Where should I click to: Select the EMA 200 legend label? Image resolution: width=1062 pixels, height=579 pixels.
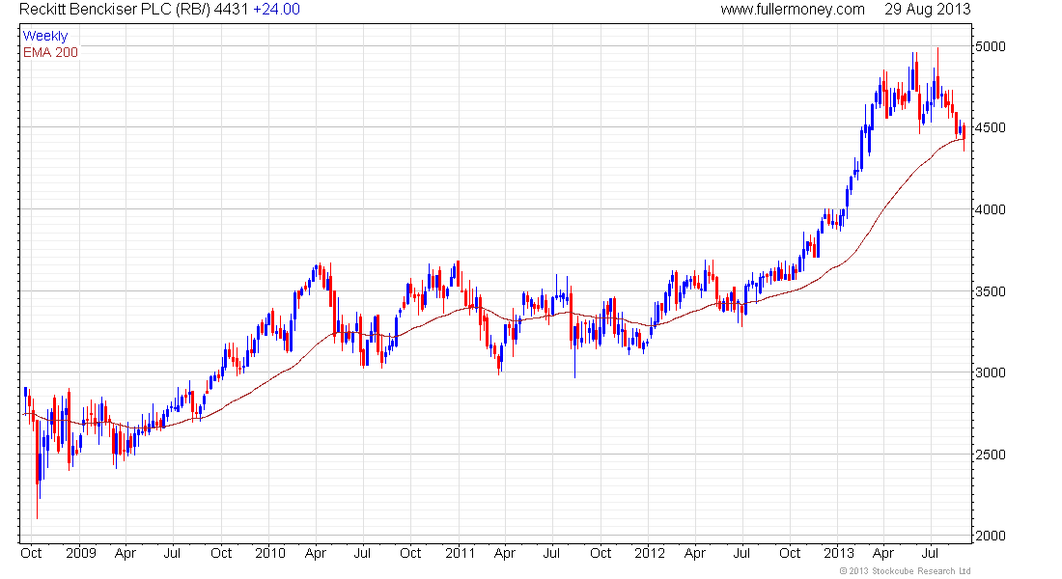click(x=50, y=52)
